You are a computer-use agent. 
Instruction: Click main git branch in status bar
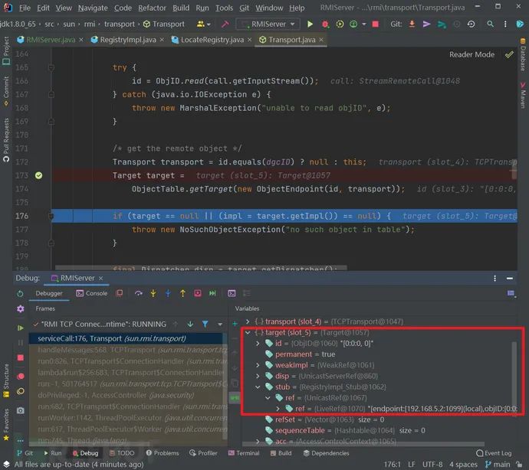pyautogui.click(x=498, y=465)
